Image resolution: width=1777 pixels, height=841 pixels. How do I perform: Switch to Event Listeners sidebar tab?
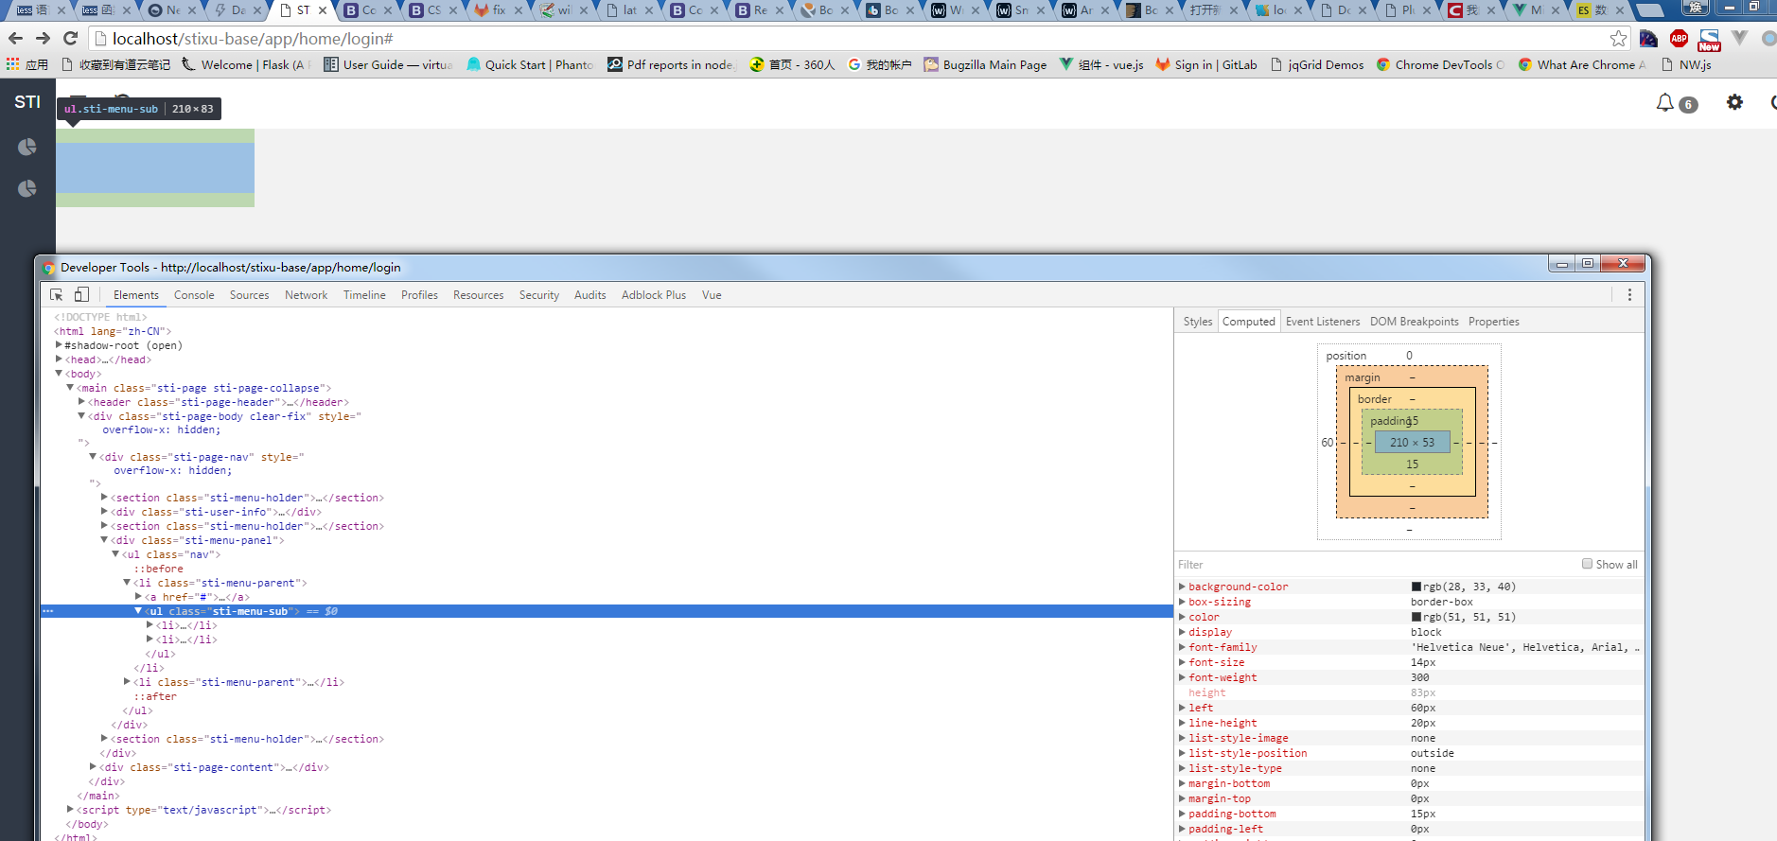1323,322
